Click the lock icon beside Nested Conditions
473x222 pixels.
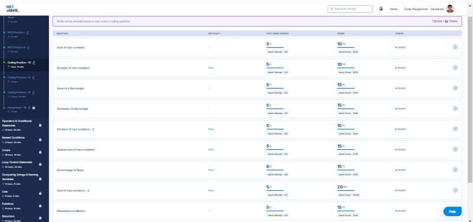40,140
